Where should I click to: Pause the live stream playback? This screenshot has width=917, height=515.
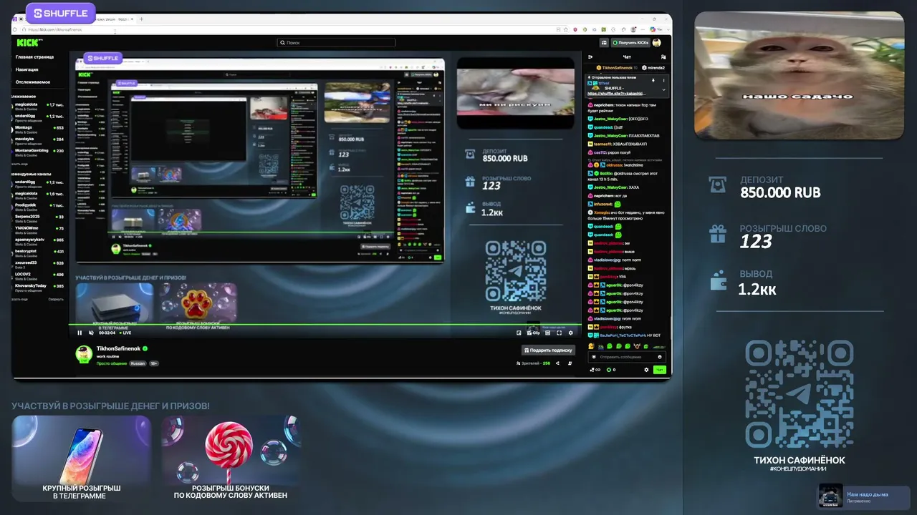80,333
